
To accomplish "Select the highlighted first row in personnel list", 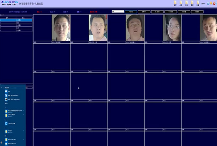I will point(16,20).
